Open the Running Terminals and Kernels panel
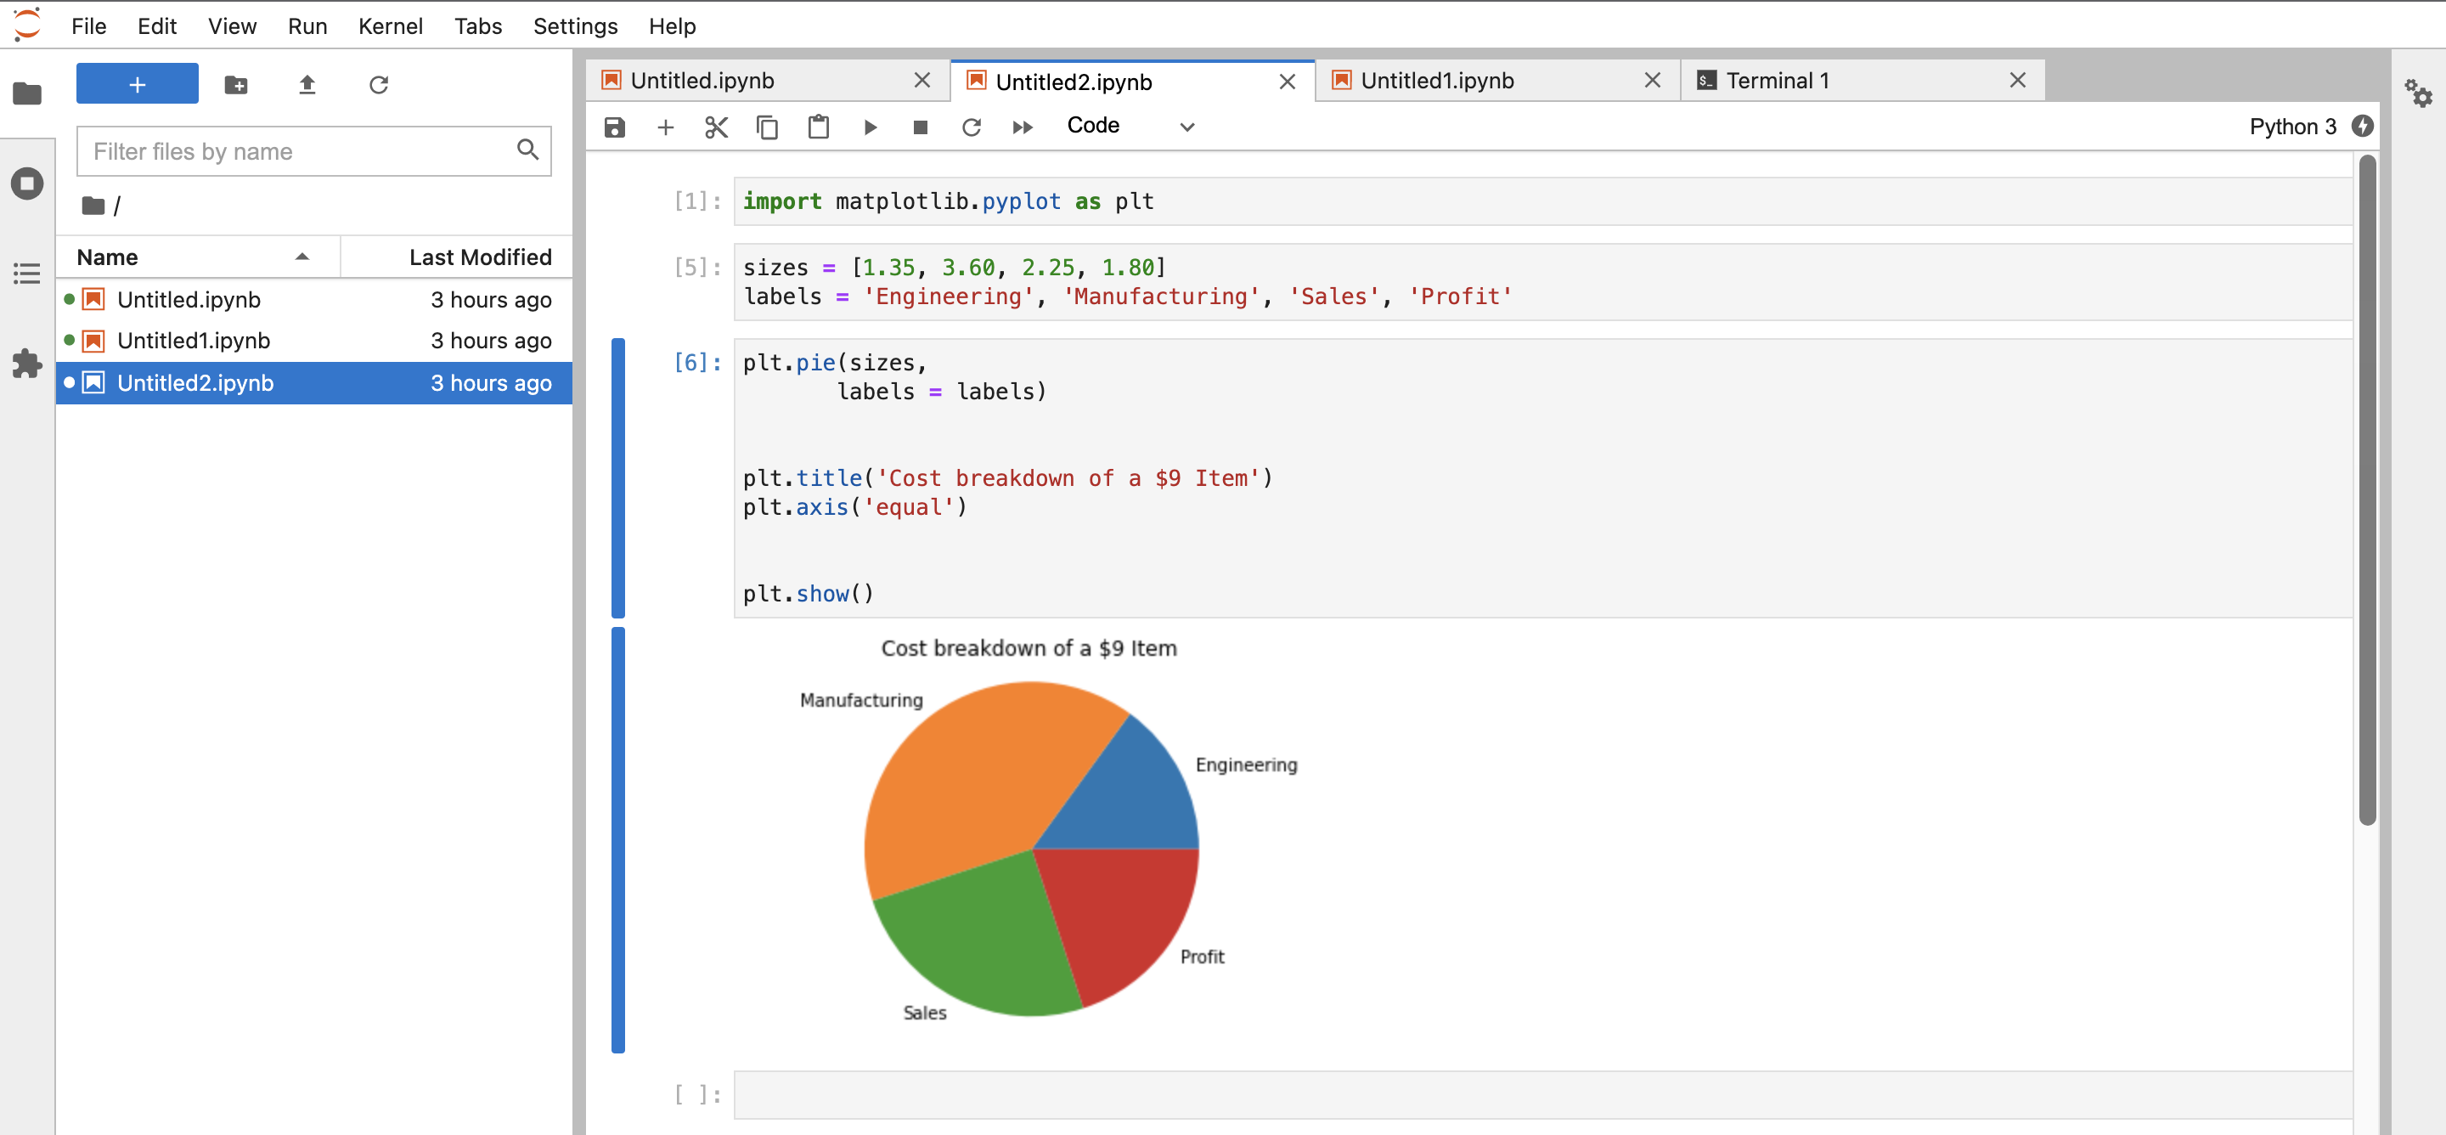 tap(27, 184)
